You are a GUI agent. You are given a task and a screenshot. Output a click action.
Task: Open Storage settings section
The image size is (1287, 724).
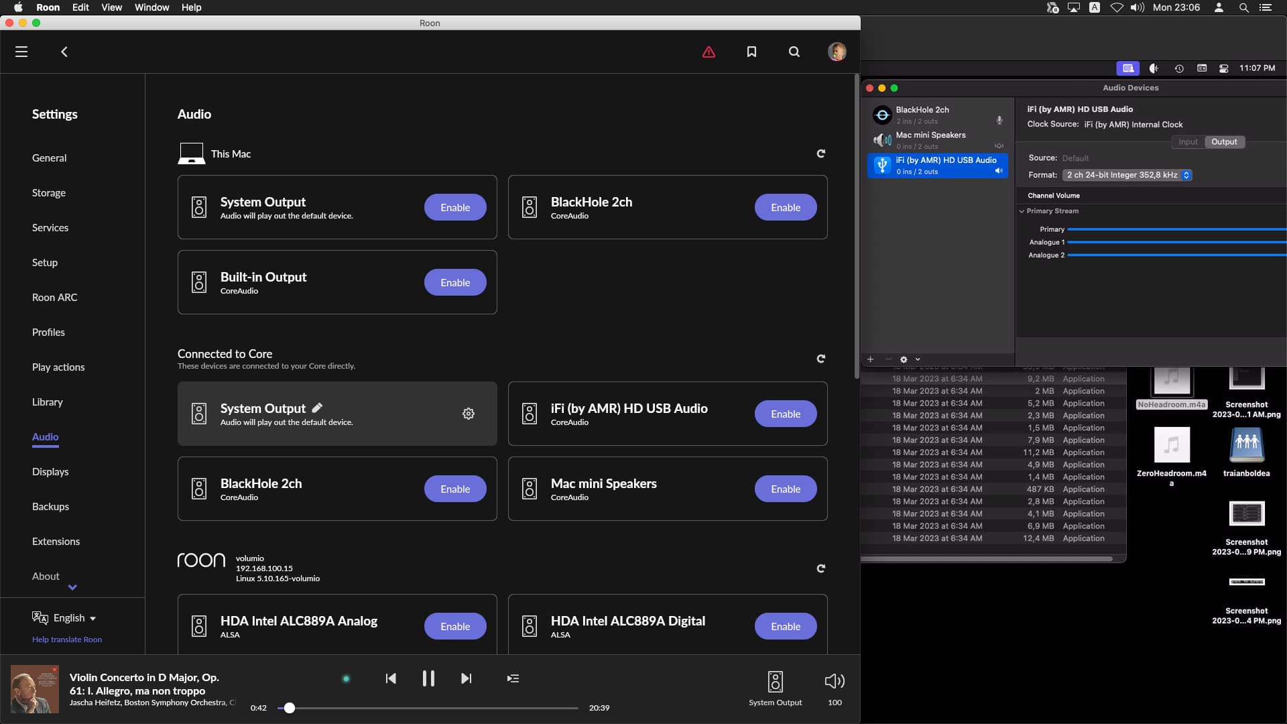pyautogui.click(x=49, y=192)
